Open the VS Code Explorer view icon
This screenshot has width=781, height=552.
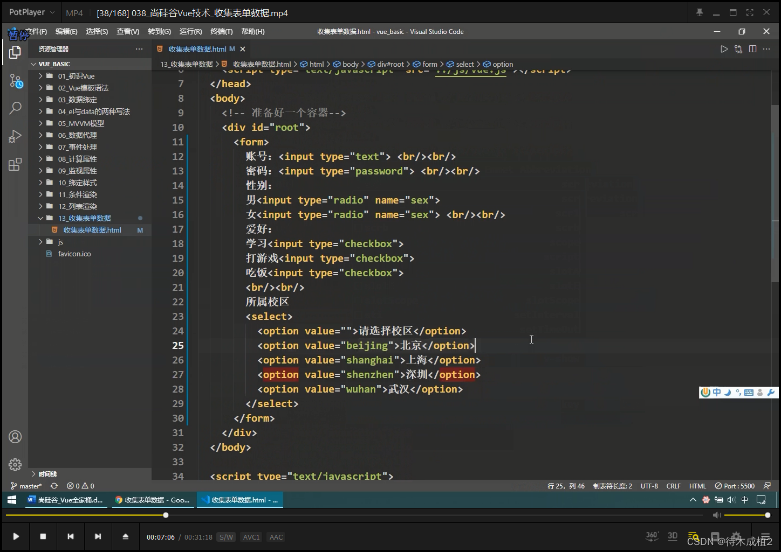[x=15, y=52]
